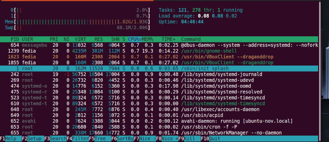329x142 pixels.
Task: Click the S state column header
Action: point(124,39)
